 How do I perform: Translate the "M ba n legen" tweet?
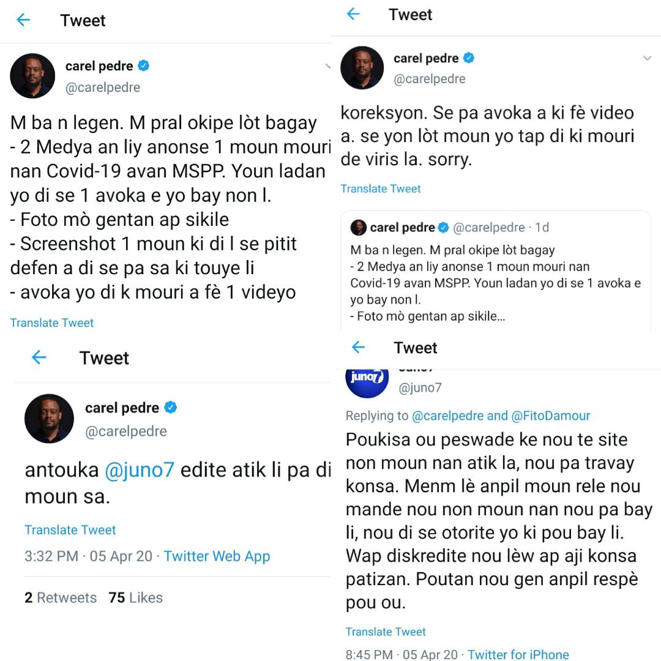point(52,323)
